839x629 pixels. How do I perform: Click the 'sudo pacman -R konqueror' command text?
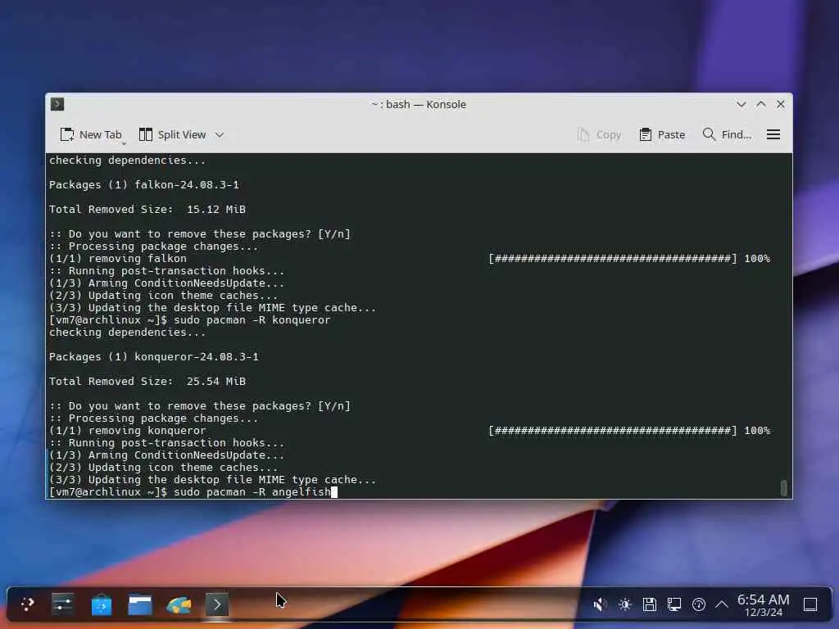coord(252,320)
